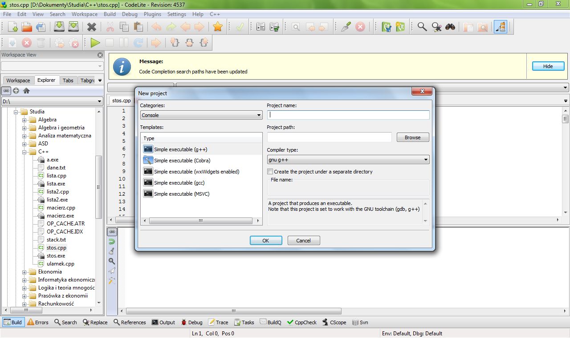Click the black X Close File icon
The height and width of the screenshot is (338, 570).
click(x=92, y=27)
